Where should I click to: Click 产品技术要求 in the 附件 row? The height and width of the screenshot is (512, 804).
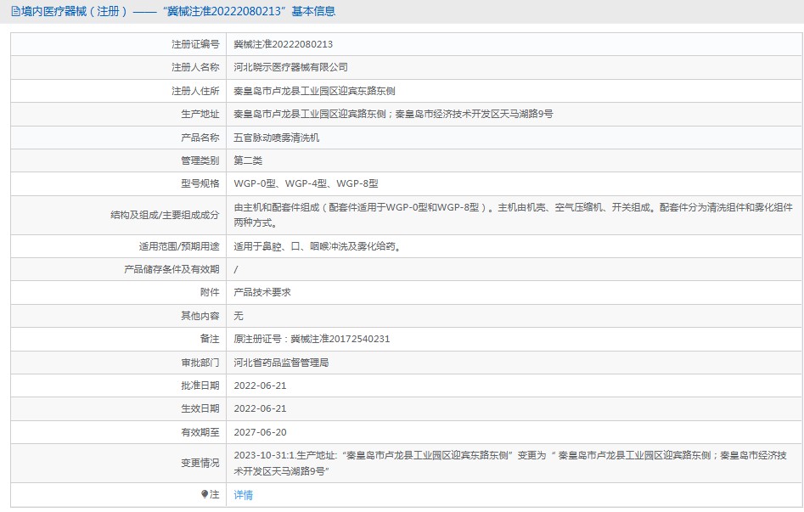click(x=262, y=292)
